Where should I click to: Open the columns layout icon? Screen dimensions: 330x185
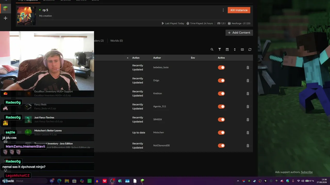(242, 50)
